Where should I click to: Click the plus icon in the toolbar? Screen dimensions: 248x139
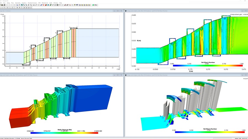(x=14, y=5)
